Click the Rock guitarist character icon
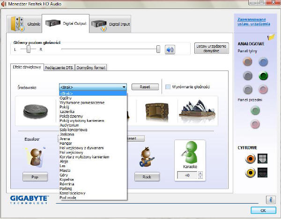Image resolution: width=281 pixels, height=219 pixels. point(147,157)
